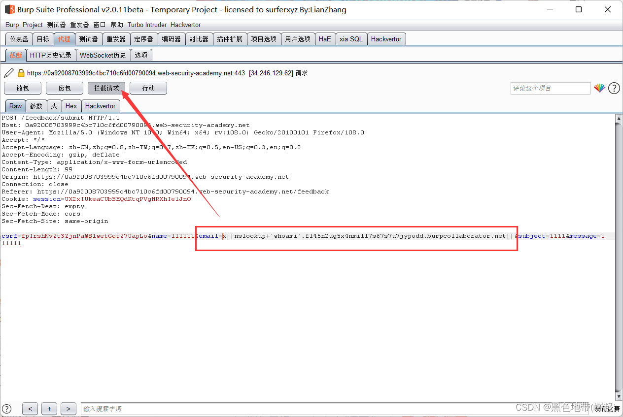Click the pencil edit icon beside URL
Viewport: 623px width, 417px height.
[8, 73]
